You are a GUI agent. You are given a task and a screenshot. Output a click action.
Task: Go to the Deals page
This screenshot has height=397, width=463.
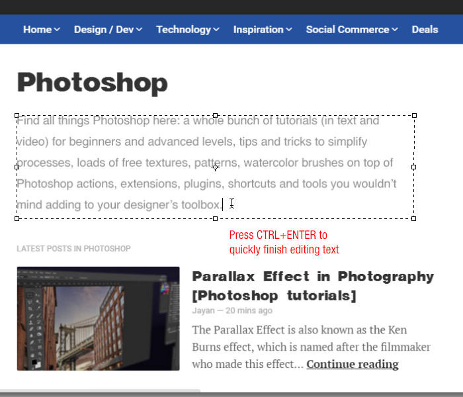coord(425,30)
